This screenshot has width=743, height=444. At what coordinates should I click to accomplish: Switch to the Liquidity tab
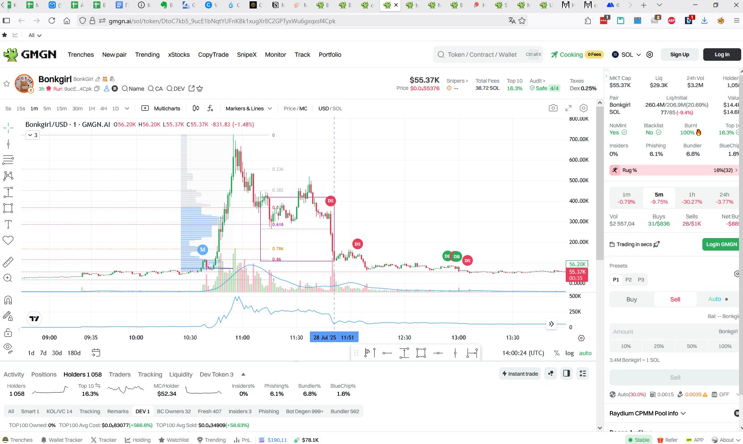point(181,374)
